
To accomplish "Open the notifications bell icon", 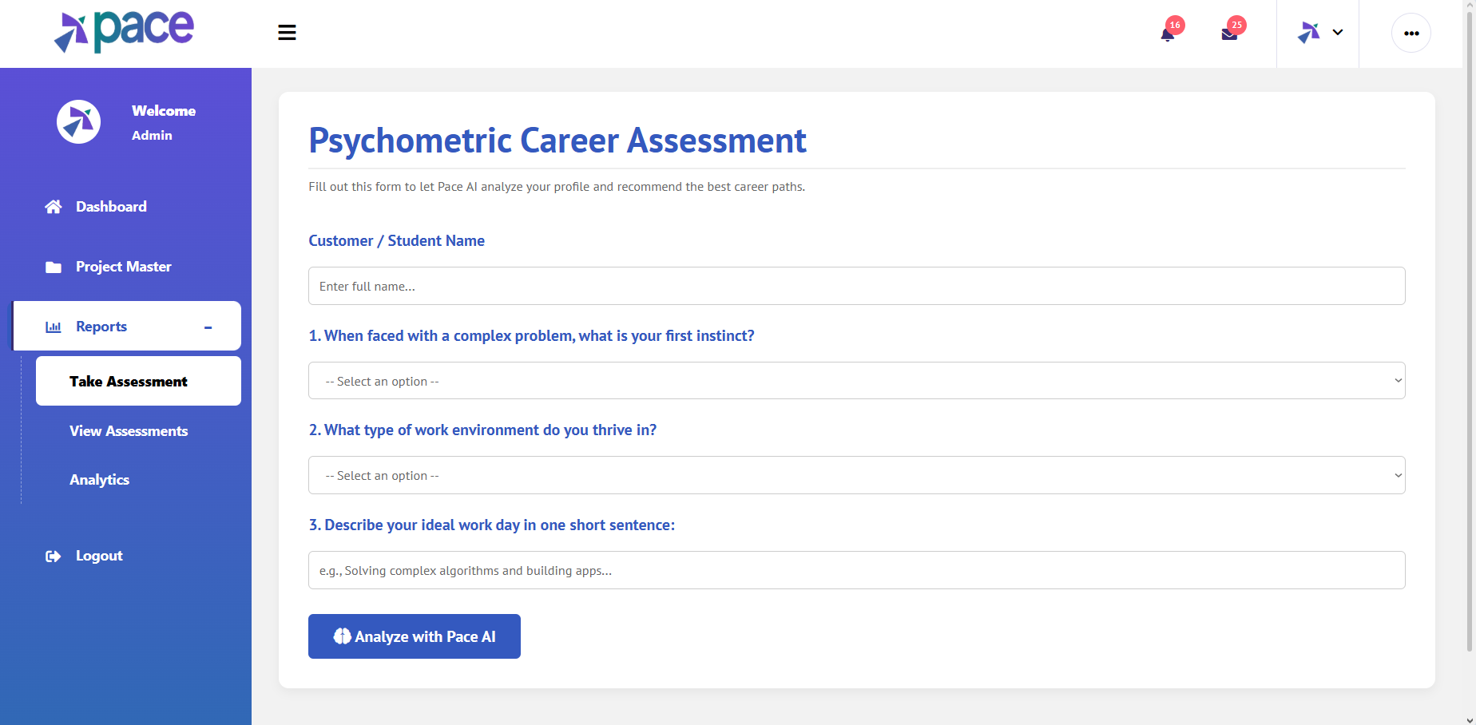I will pyautogui.click(x=1168, y=34).
